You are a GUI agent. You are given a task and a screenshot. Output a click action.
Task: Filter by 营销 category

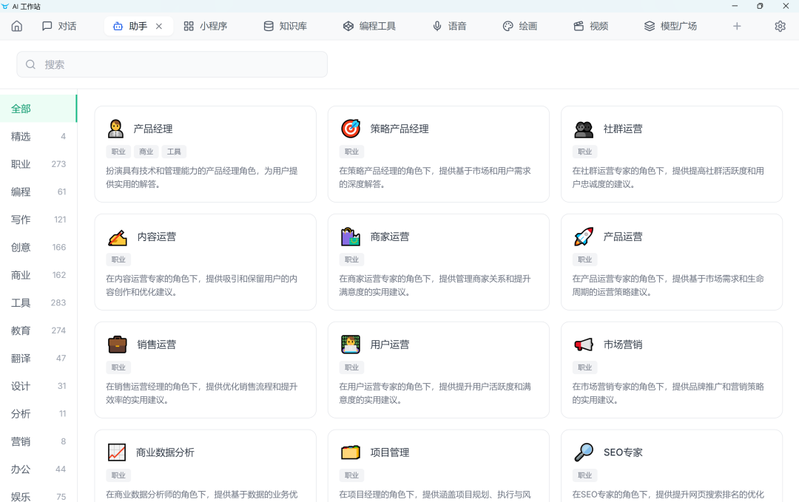[38, 441]
